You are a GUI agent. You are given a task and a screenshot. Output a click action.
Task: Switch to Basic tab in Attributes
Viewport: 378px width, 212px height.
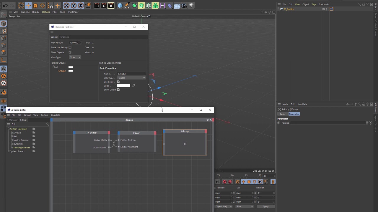[x=283, y=114]
